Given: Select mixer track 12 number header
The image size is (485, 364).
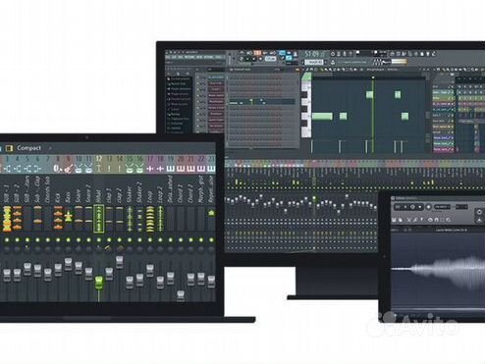Looking at the screenshot, I should click(99, 159).
